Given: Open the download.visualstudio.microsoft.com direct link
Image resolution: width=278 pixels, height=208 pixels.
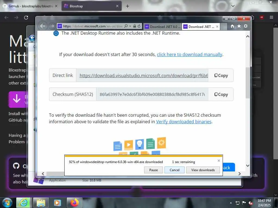Looking at the screenshot, I should (144, 76).
